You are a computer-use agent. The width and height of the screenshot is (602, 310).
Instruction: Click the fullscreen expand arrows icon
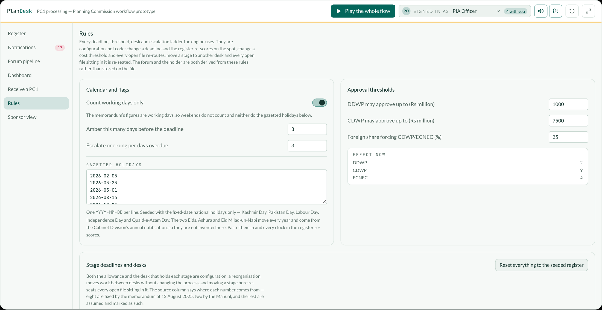[x=588, y=11]
